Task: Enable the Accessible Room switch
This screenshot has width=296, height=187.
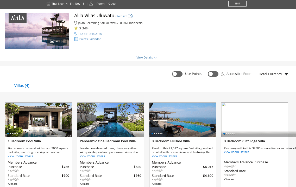Action: click(213, 74)
